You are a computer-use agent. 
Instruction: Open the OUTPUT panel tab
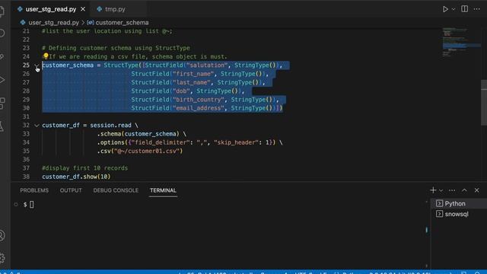pos(71,190)
